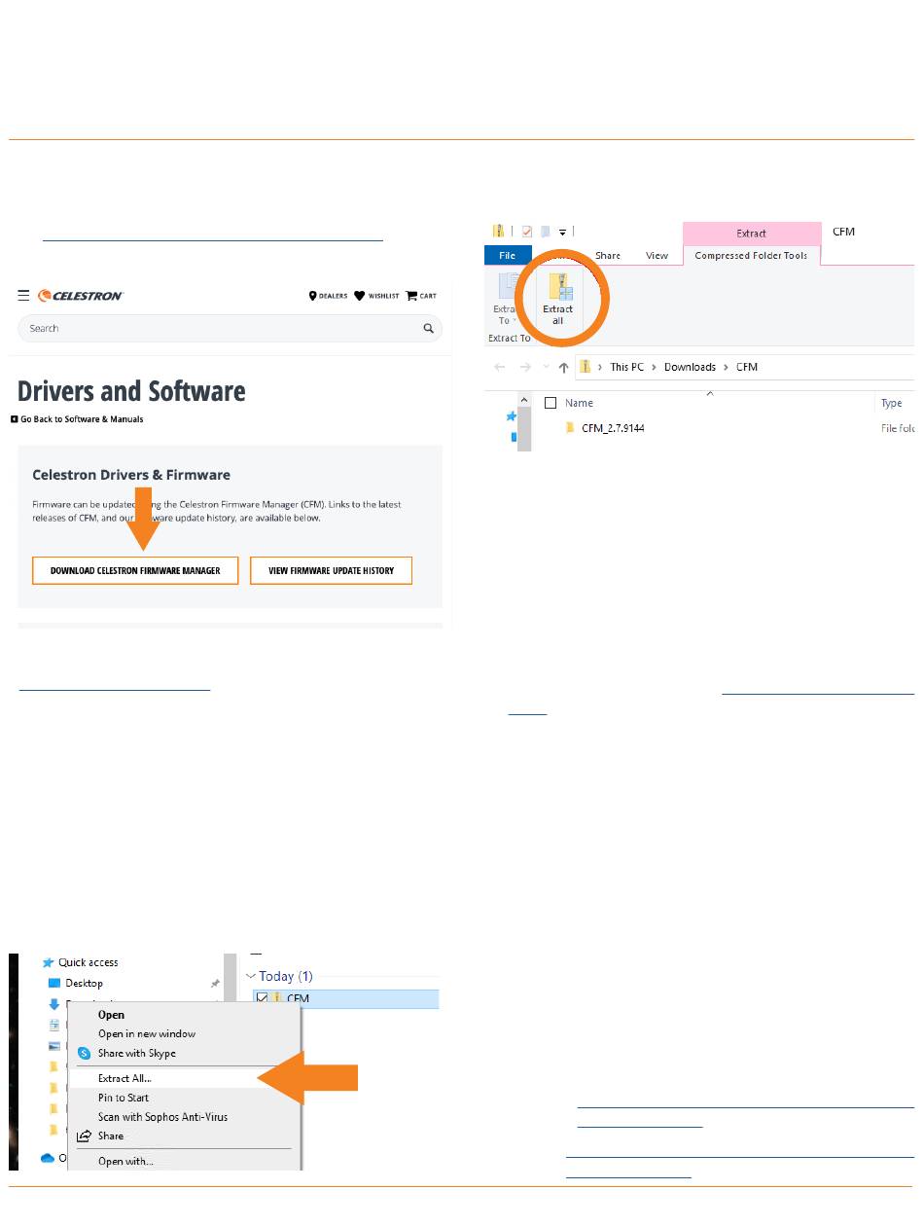Open the File ribbon tab
Viewport: 924px width, 1226px height.
[507, 256]
